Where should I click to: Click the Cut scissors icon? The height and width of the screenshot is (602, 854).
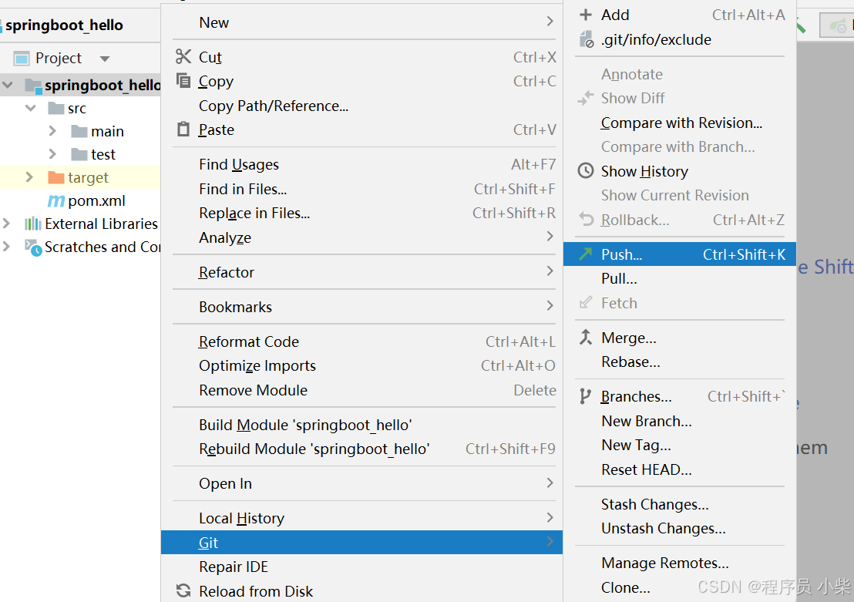183,57
